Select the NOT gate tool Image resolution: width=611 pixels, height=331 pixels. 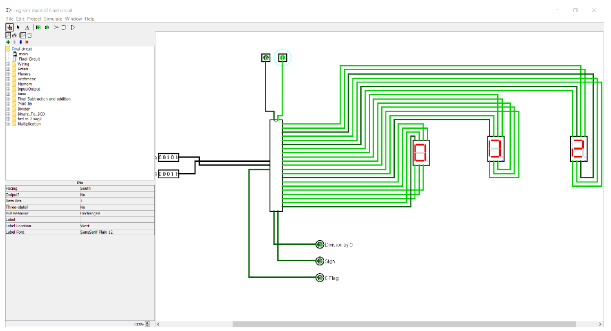(56, 27)
